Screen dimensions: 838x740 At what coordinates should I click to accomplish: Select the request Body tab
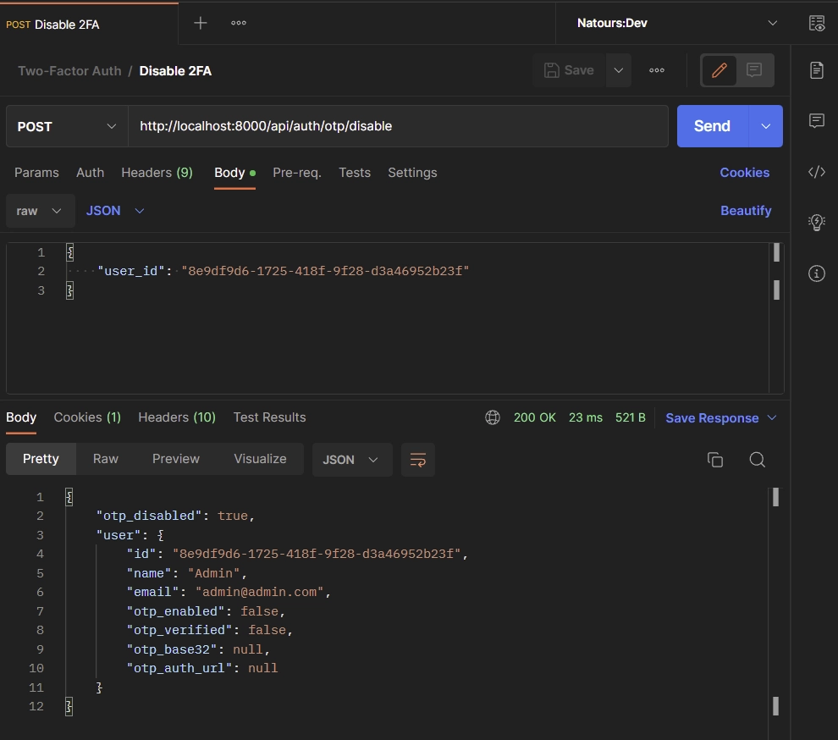pos(234,173)
